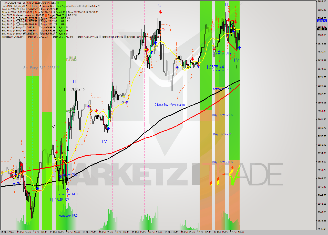328x235 pixels.
Task: Click the 2654.00 price axis label
Action: click(322, 153)
